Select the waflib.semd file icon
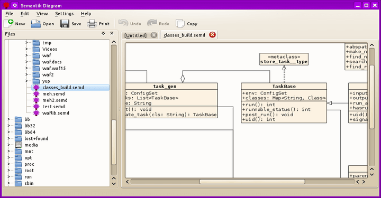The image size is (381, 198). (x=36, y=113)
